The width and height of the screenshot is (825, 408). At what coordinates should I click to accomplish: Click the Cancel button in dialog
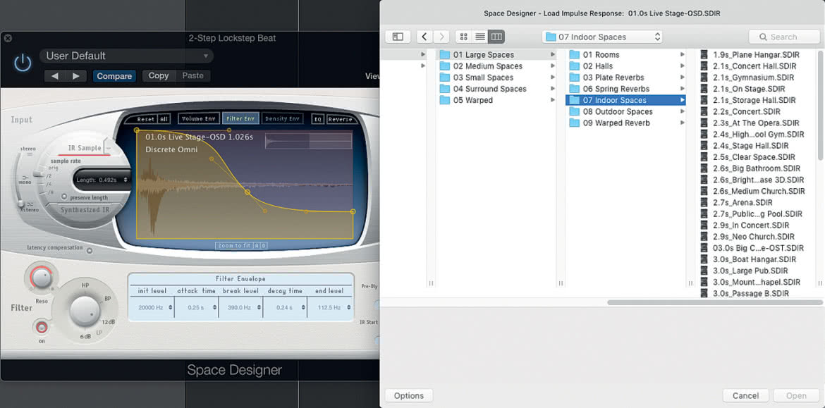pyautogui.click(x=745, y=395)
